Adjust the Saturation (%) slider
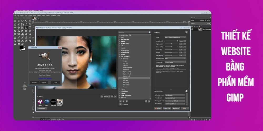 click(x=171, y=55)
